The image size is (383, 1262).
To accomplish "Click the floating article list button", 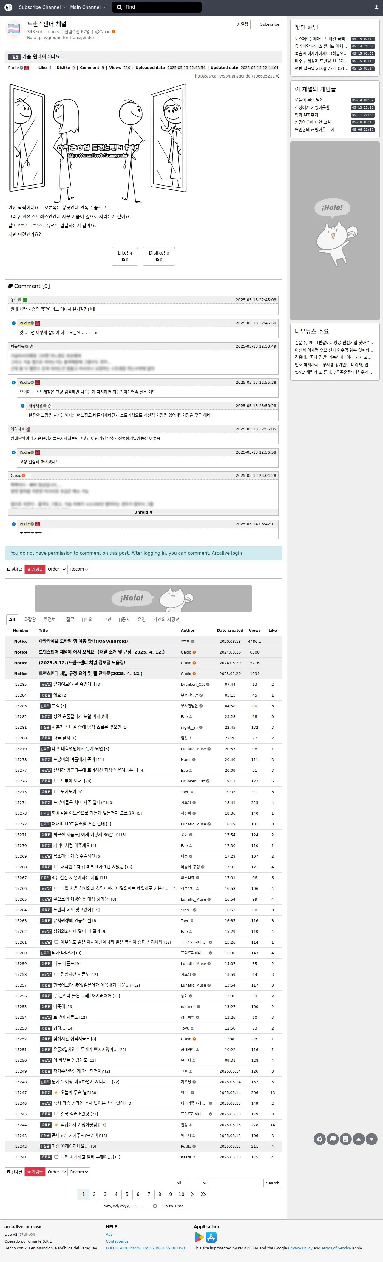I will click(x=345, y=1139).
